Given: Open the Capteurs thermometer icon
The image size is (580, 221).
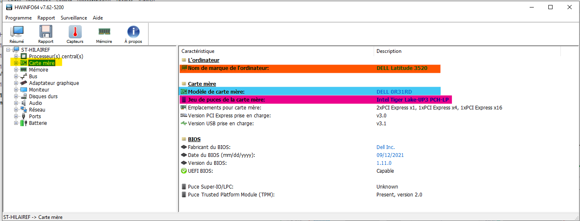Looking at the screenshot, I should click(x=75, y=32).
